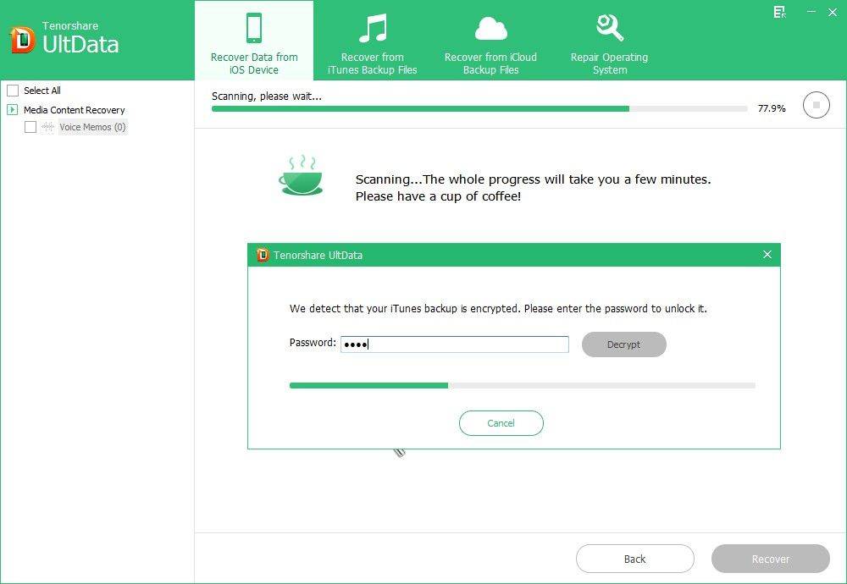Click the 'Scanning, please wait...' status text
This screenshot has height=584, width=847.
click(266, 96)
